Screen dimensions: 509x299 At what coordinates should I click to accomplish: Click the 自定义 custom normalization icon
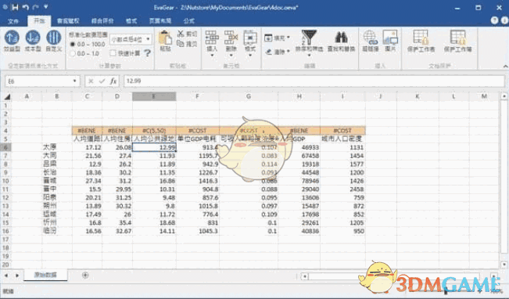point(54,38)
